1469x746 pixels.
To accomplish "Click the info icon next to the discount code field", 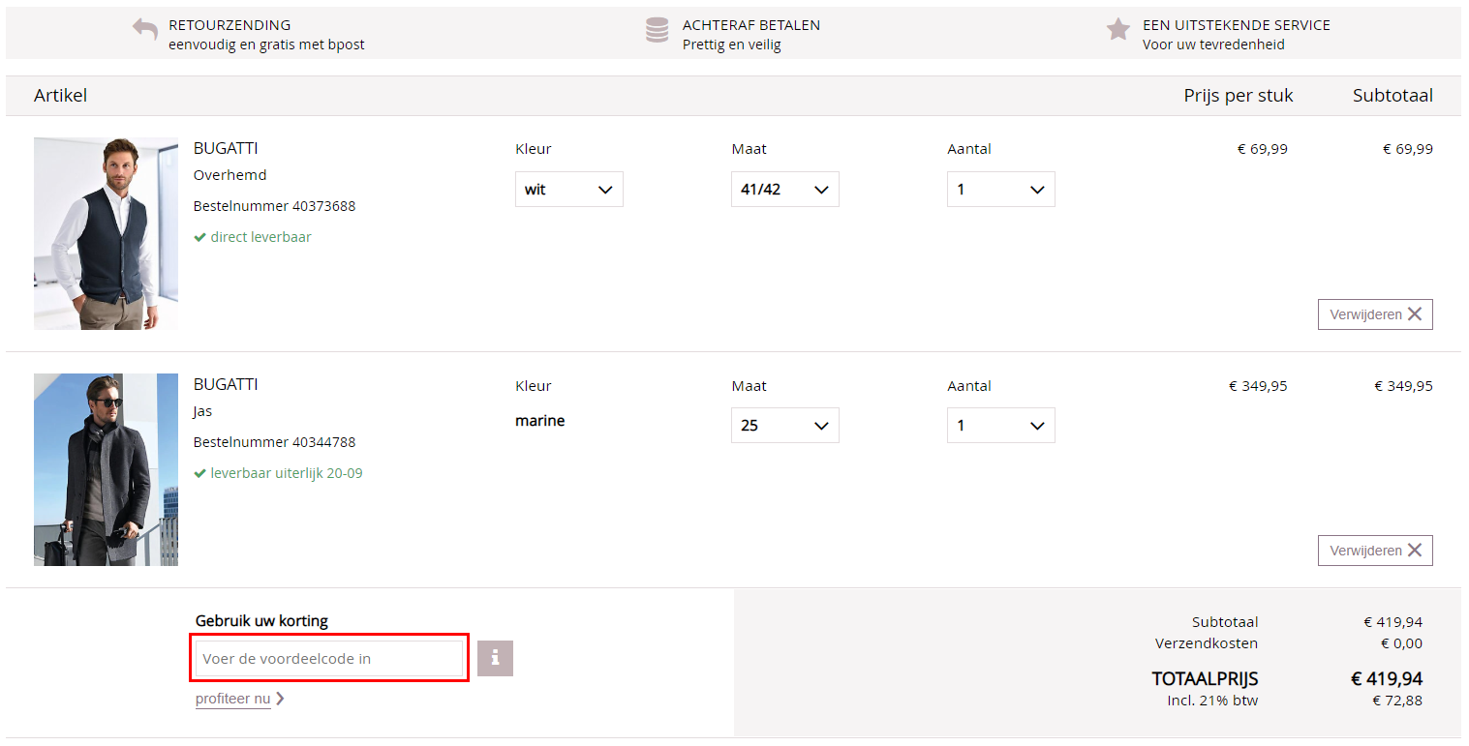I will tap(495, 658).
